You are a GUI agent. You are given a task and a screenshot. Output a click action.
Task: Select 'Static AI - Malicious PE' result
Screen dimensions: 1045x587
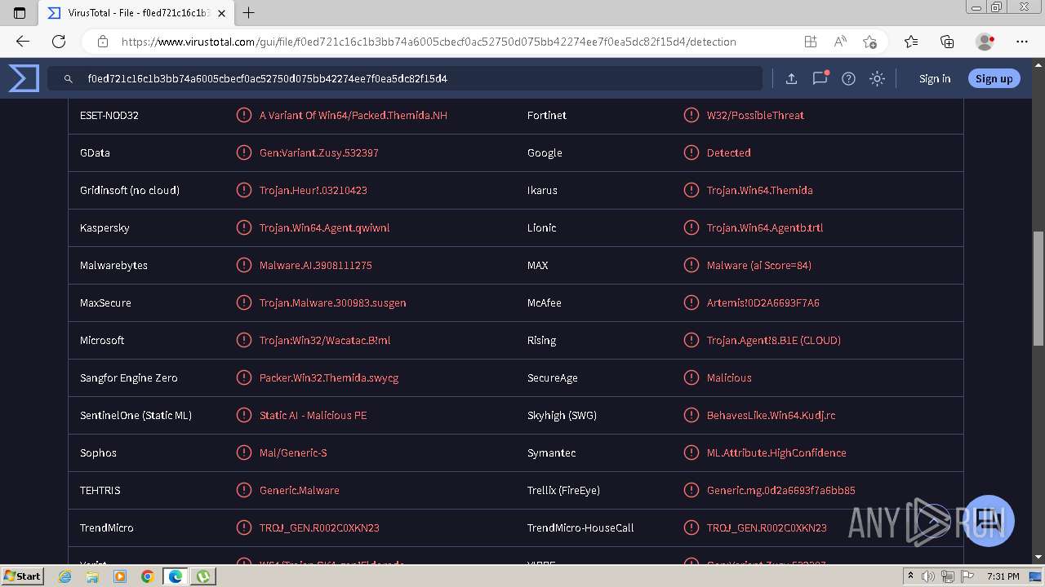pos(313,415)
